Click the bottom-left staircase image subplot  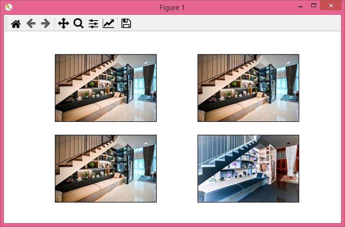point(105,169)
